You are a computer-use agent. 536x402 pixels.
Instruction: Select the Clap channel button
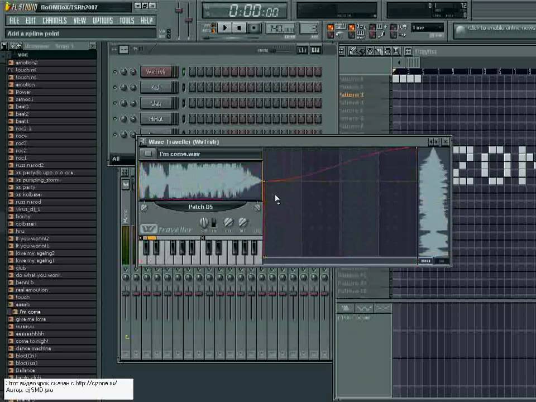click(156, 103)
